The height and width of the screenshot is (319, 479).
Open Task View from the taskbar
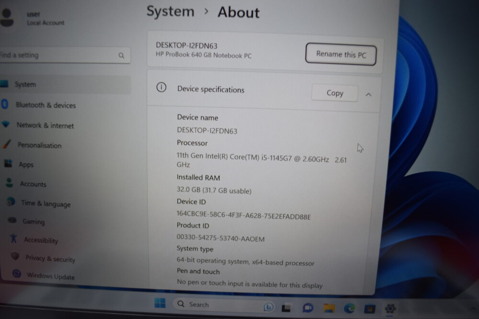click(x=286, y=308)
